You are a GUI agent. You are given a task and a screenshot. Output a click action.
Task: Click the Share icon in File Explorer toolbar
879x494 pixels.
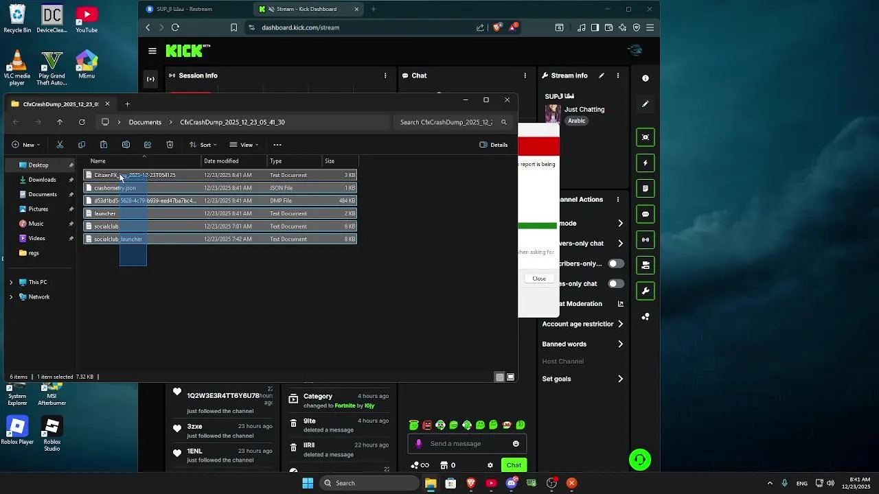[x=148, y=145]
